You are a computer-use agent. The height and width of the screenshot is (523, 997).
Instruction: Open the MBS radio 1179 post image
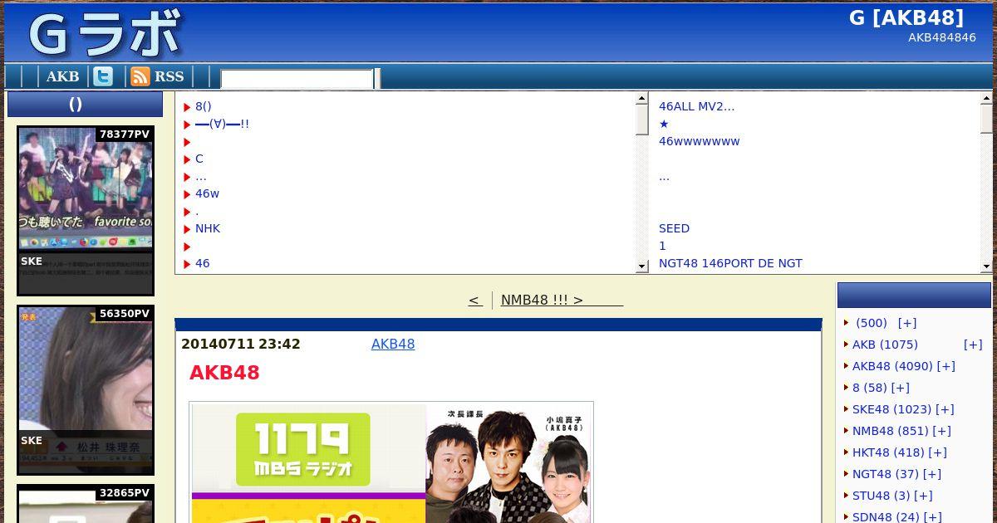[x=391, y=462]
